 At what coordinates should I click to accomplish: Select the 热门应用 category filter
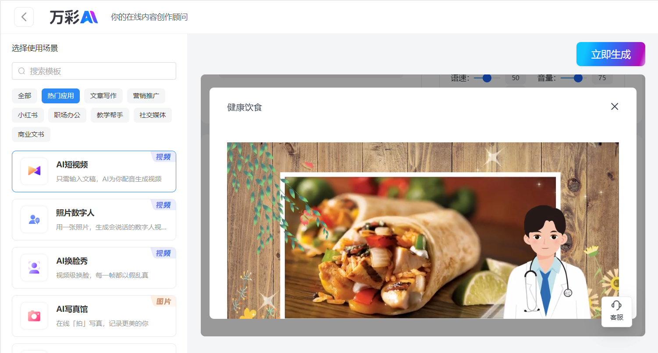60,96
